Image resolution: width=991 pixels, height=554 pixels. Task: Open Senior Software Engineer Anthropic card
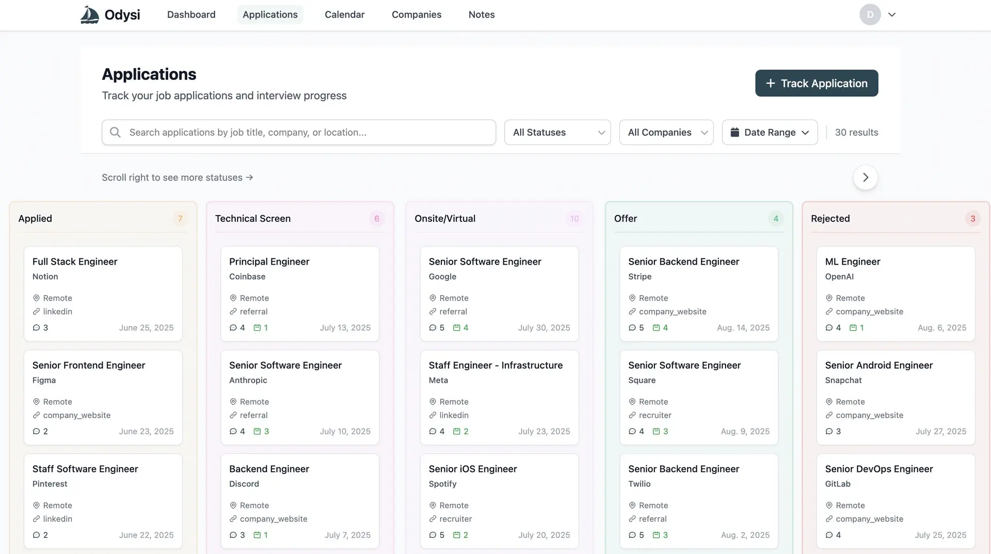tap(300, 398)
